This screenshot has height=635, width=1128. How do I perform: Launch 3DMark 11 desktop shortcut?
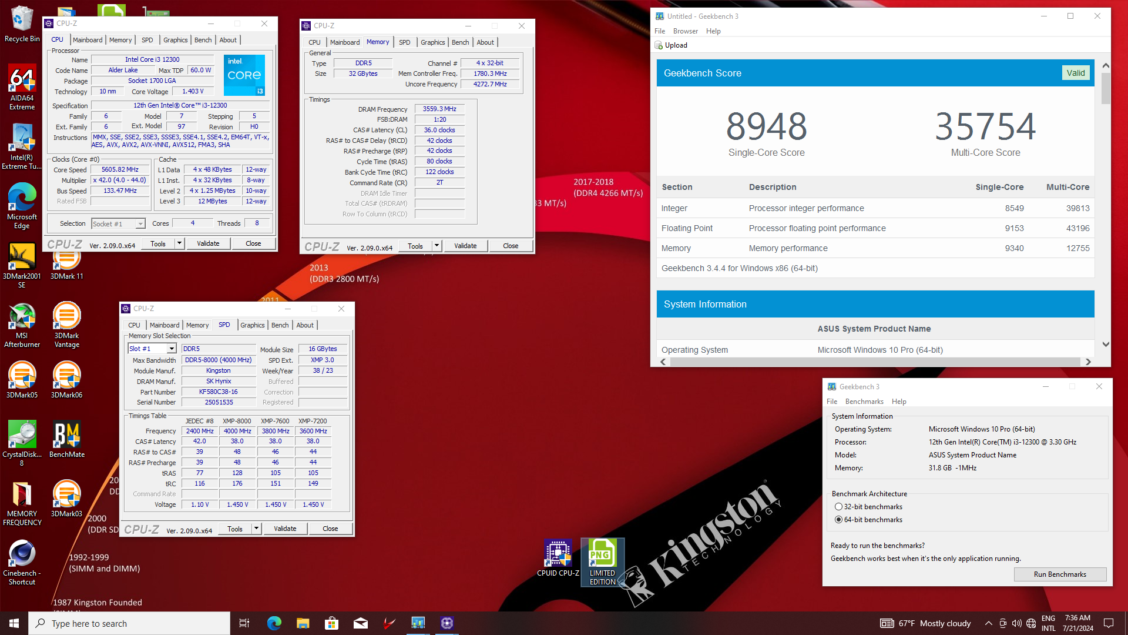tap(66, 262)
